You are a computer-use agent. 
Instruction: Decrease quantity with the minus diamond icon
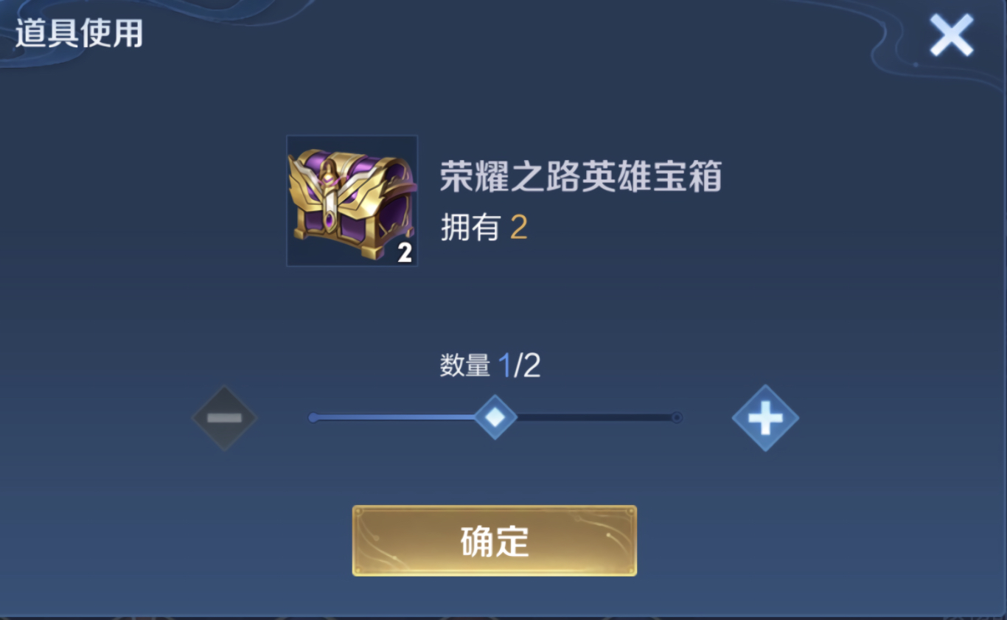tap(224, 418)
